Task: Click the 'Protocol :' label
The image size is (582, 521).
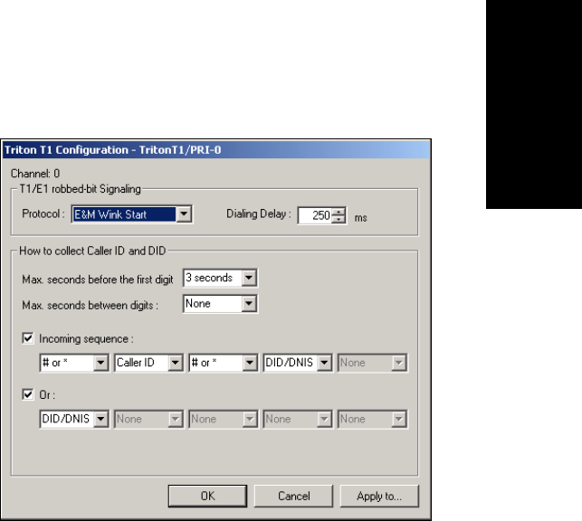Action: [x=43, y=214]
